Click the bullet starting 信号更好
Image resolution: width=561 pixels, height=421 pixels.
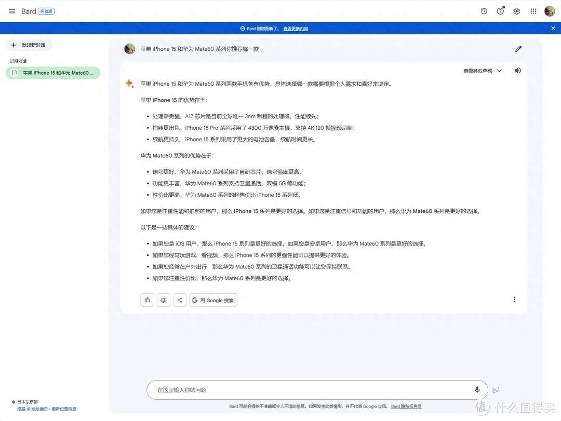(x=227, y=172)
